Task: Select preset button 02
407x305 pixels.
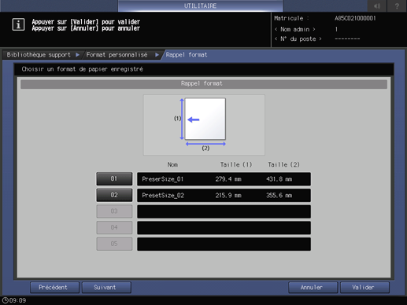Action: click(114, 195)
